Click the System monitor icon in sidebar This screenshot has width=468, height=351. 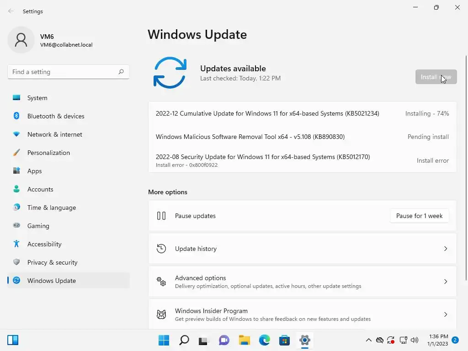[16, 98]
